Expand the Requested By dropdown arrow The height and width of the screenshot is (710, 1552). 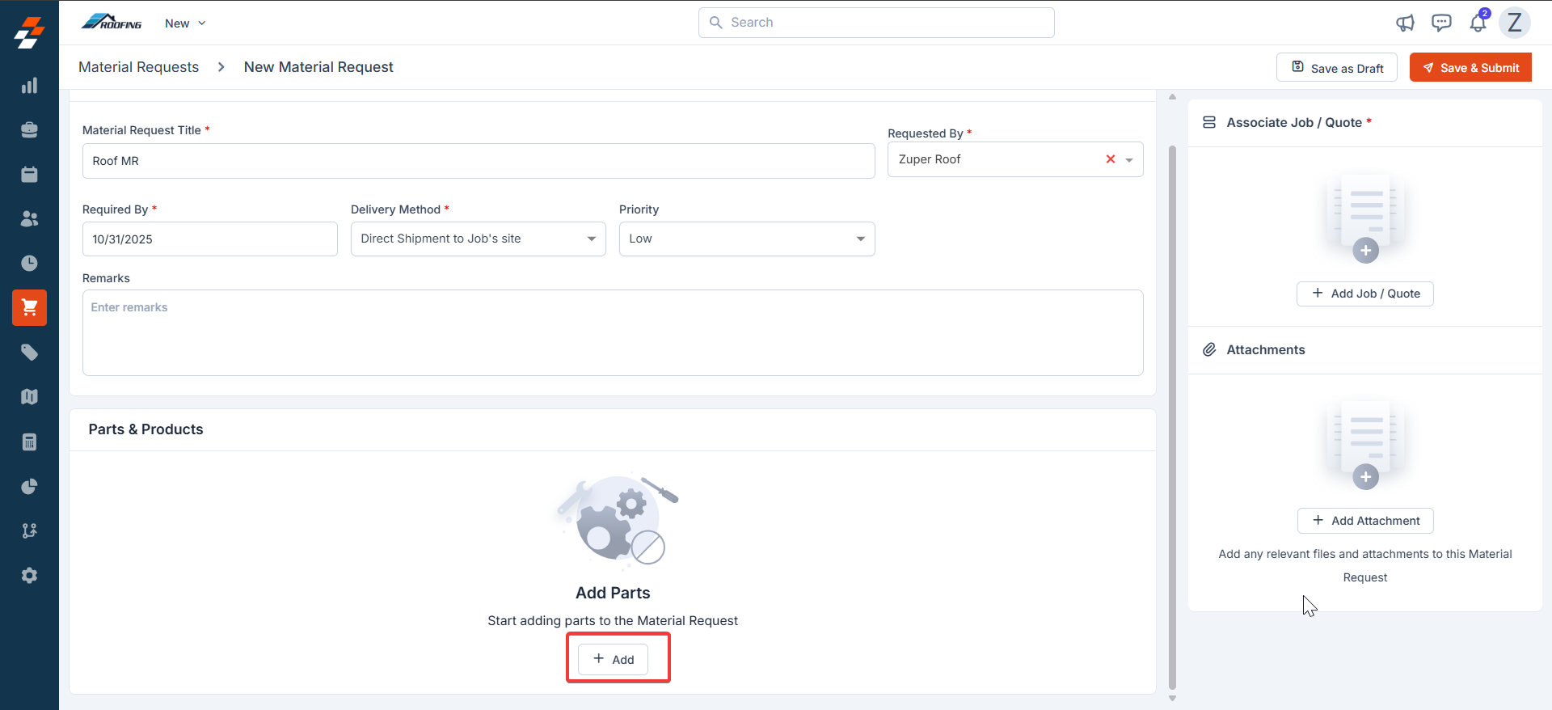1129,160
